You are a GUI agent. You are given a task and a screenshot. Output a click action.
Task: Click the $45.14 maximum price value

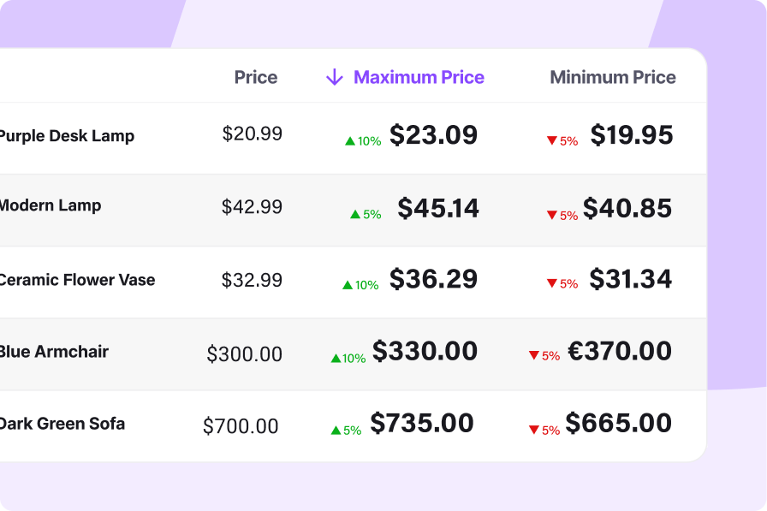pyautogui.click(x=437, y=208)
